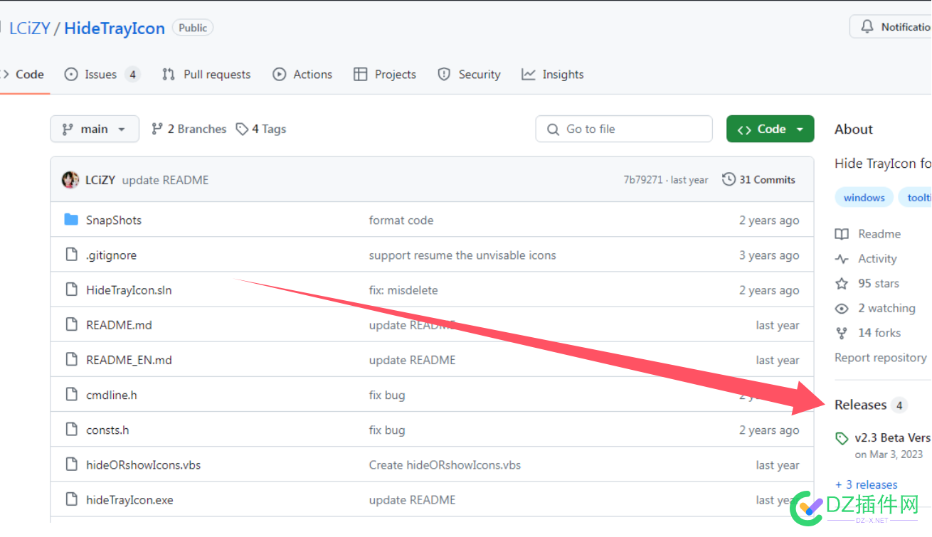Viewport: 932px width, 537px height.
Task: View the 14 forks link
Action: pyautogui.click(x=879, y=332)
